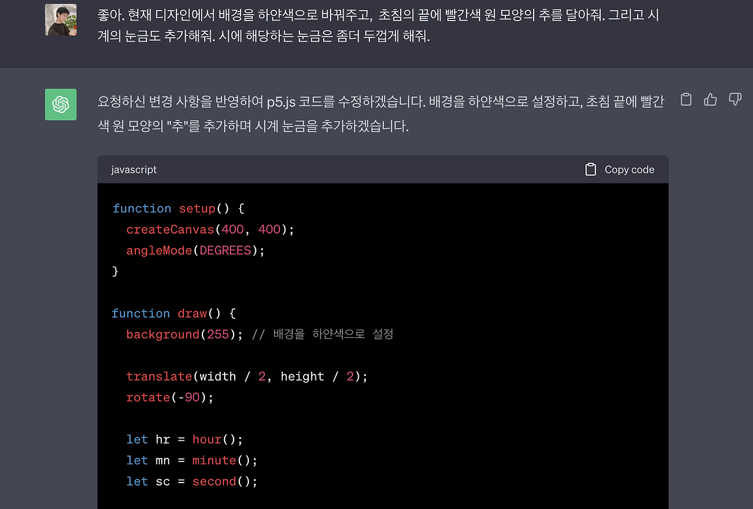The image size is (753, 509).
Task: Select the javascript language label
Action: (134, 169)
